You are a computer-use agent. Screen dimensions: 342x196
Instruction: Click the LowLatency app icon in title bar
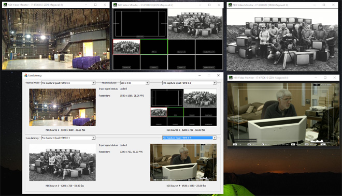(26, 76)
